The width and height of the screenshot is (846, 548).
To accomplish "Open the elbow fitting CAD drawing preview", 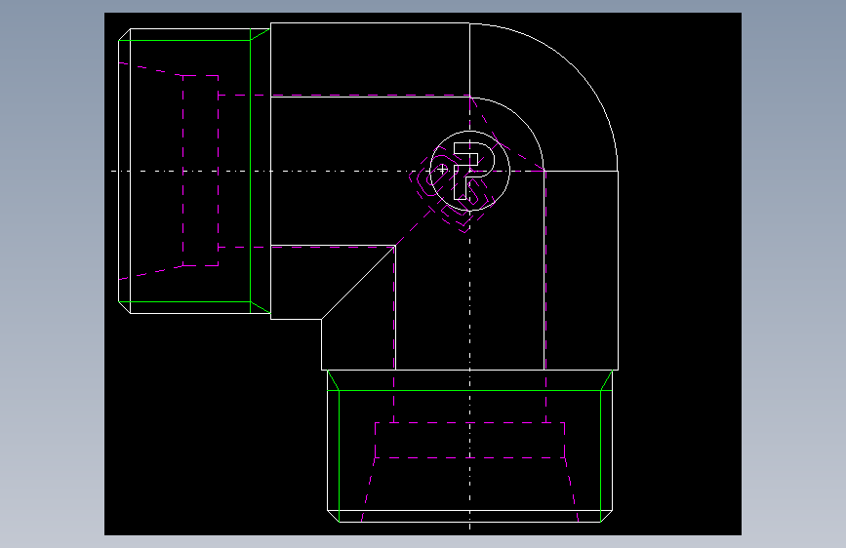I will 423,274.
